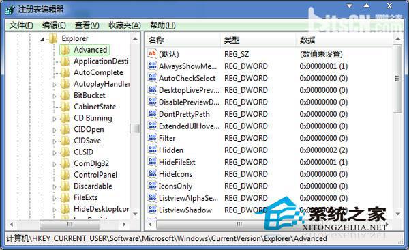Click the DWORD icon for IconsOnly
The width and height of the screenshot is (409, 250).
point(152,186)
